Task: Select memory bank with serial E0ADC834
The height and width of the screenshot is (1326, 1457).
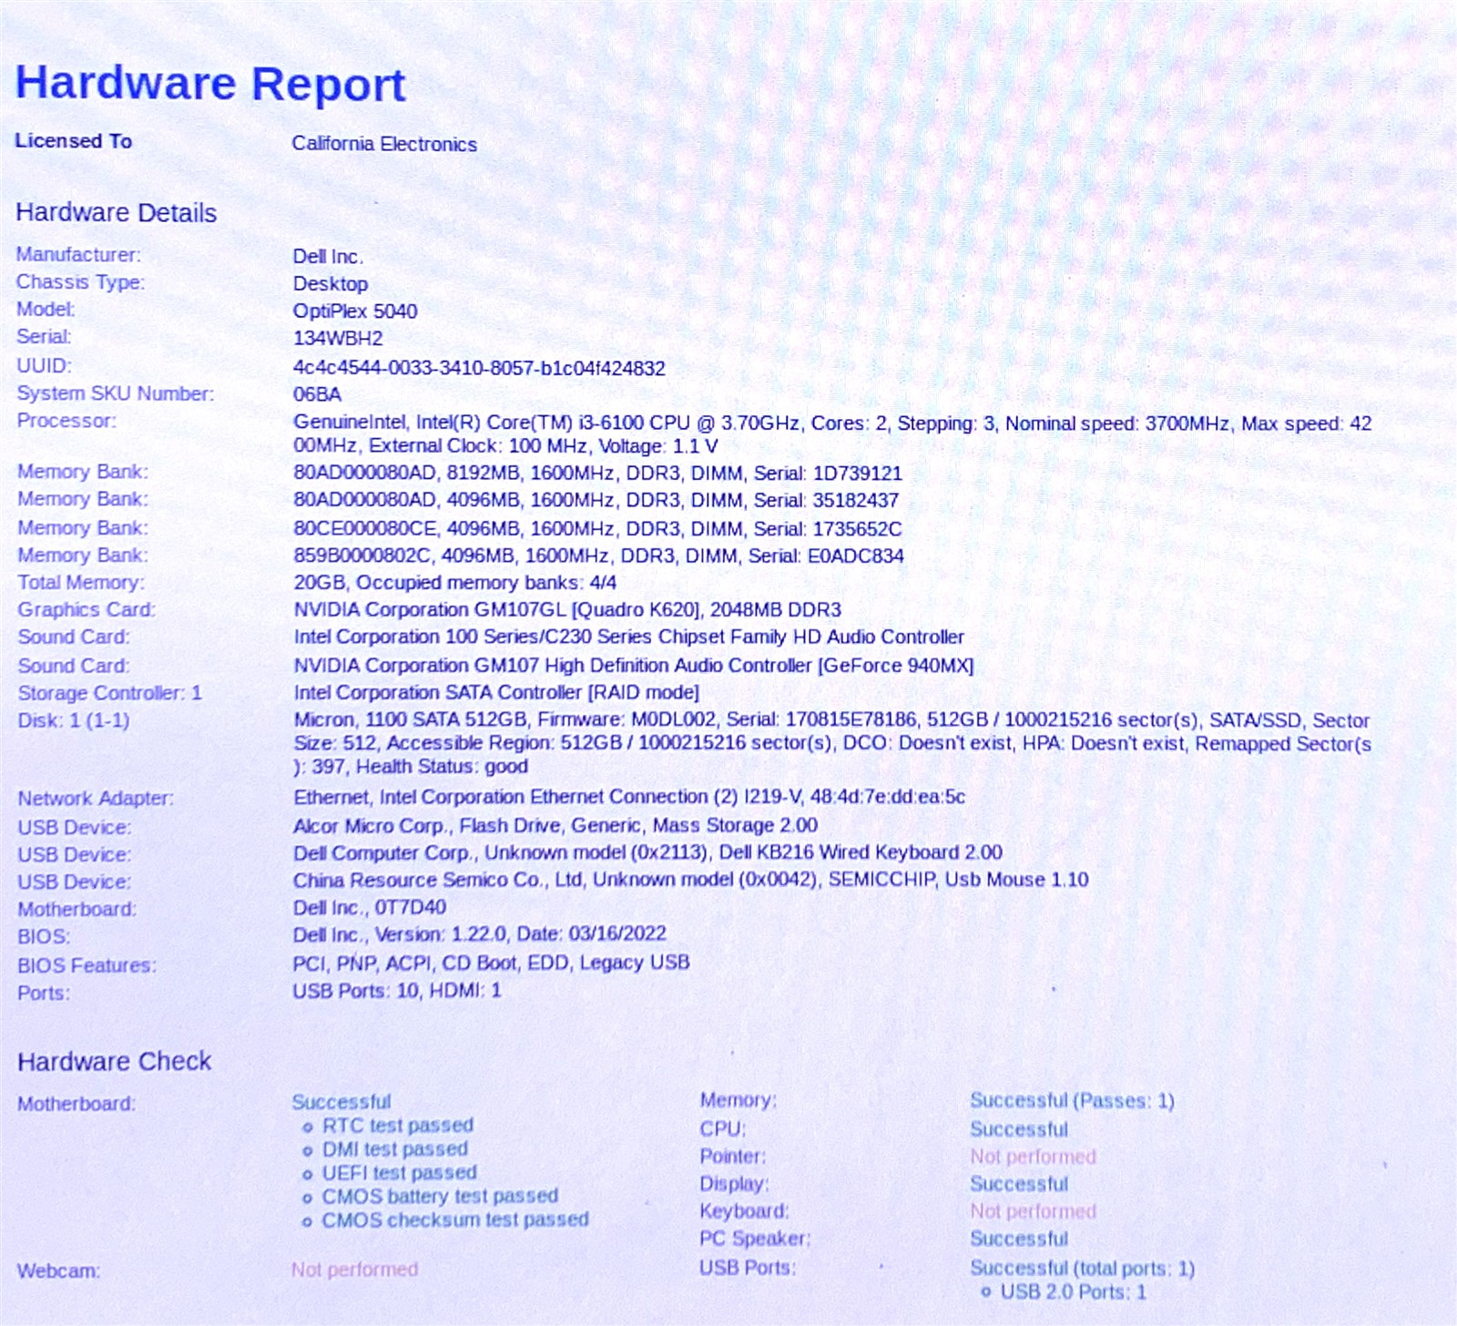Action: click(598, 556)
